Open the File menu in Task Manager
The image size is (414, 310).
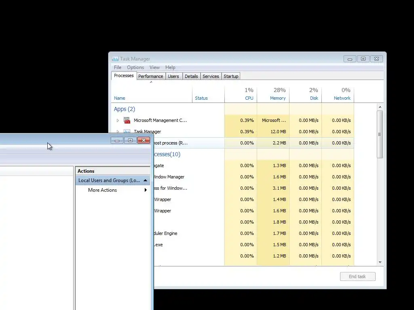click(118, 67)
